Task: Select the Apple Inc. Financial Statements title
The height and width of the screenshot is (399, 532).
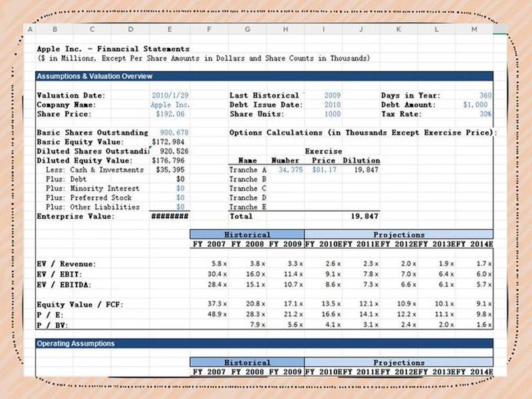Action: (x=113, y=49)
